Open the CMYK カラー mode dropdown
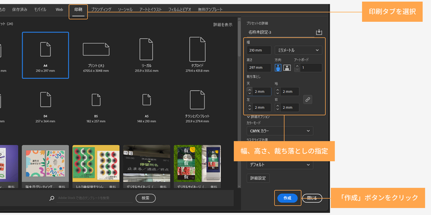This screenshot has height=215, width=431. (x=280, y=131)
